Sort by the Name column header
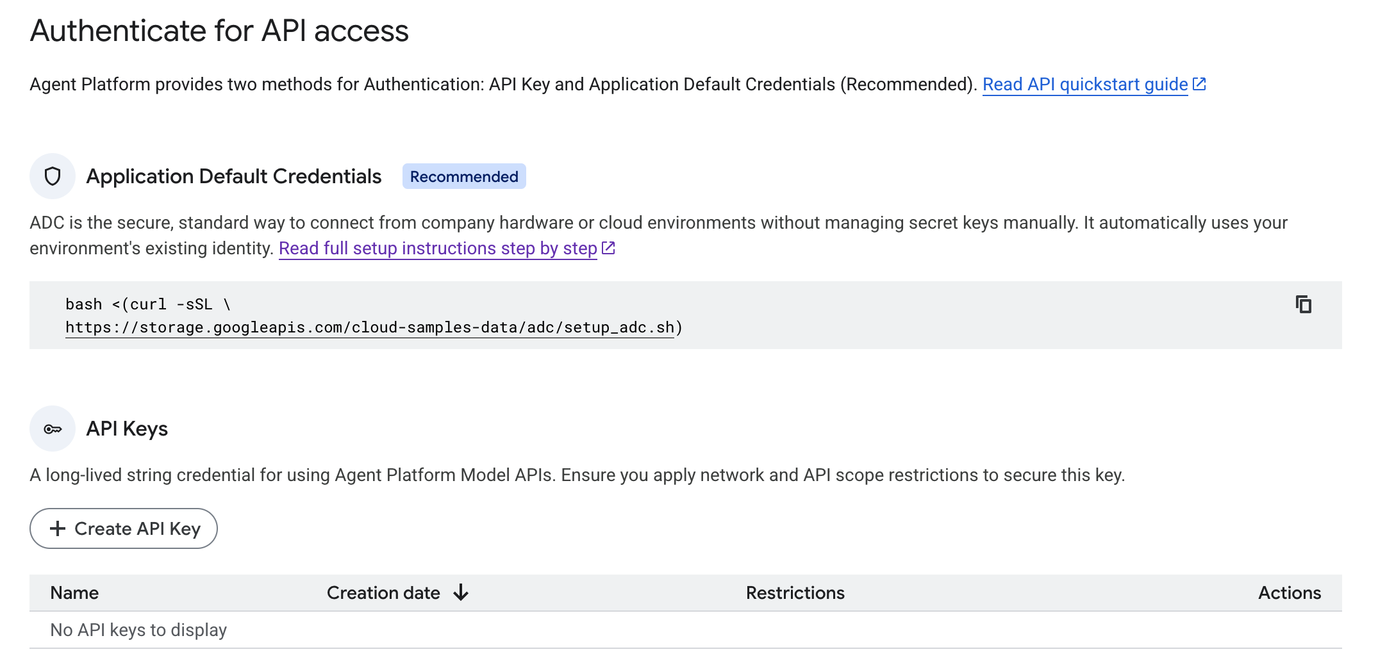This screenshot has height=670, width=1378. [x=74, y=592]
